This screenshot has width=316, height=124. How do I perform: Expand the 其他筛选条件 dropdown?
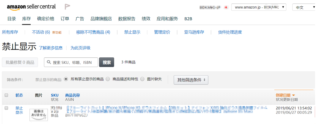coord(191,80)
